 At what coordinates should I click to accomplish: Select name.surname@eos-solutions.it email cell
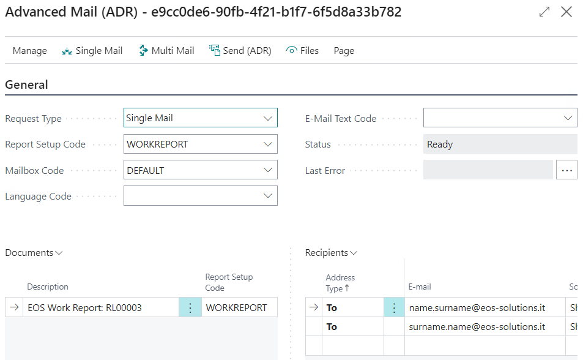[x=485, y=307]
